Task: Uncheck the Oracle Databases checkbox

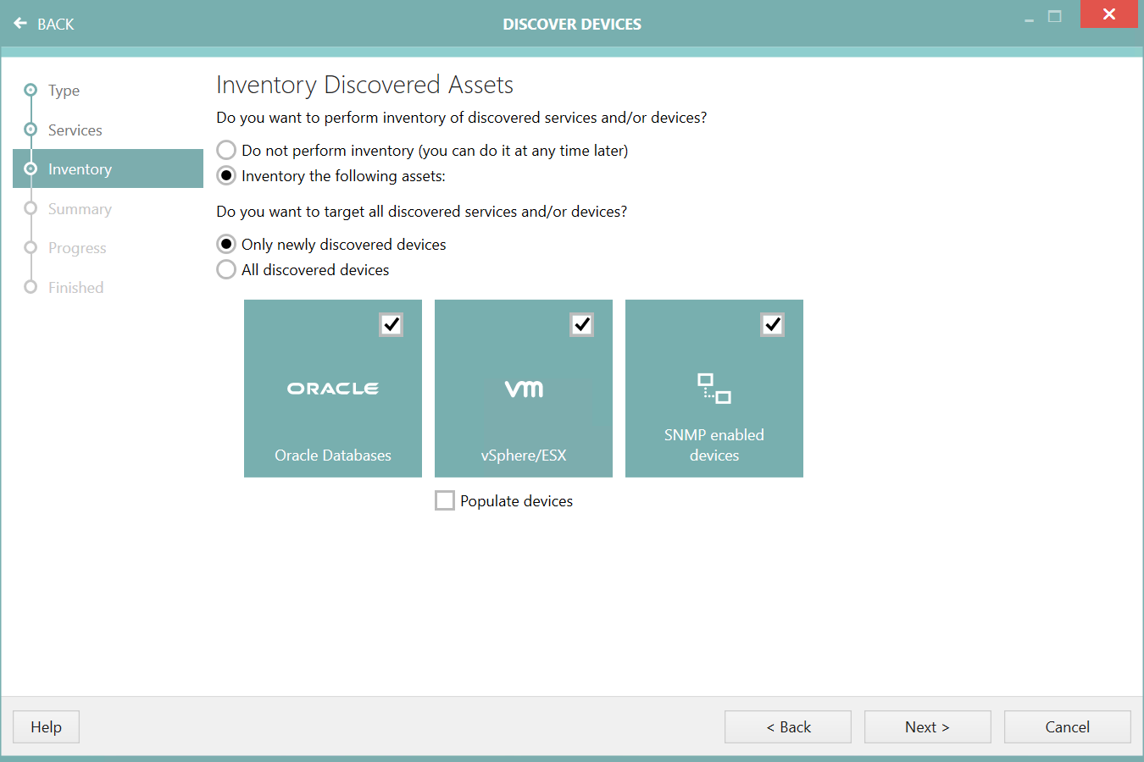Action: [391, 324]
